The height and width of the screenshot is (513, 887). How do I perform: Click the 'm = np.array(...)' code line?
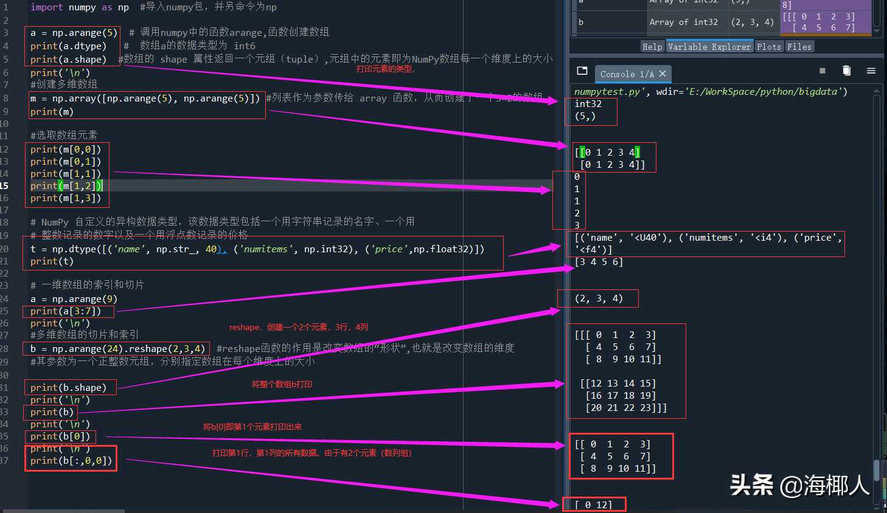[145, 98]
